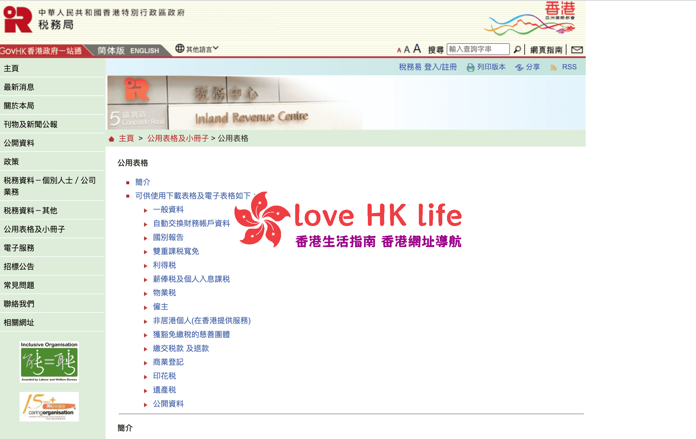Click the Inclusive Organisation badge image

tap(49, 362)
